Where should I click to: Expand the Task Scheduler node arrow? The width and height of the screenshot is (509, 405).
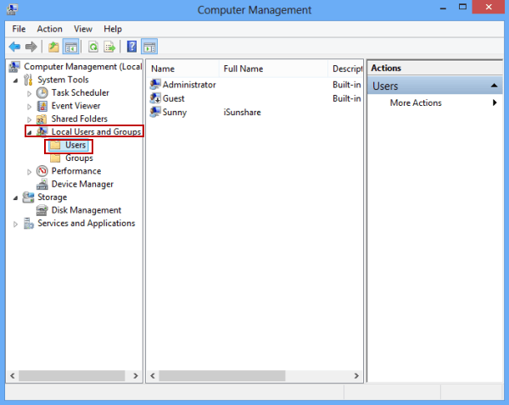coord(29,94)
